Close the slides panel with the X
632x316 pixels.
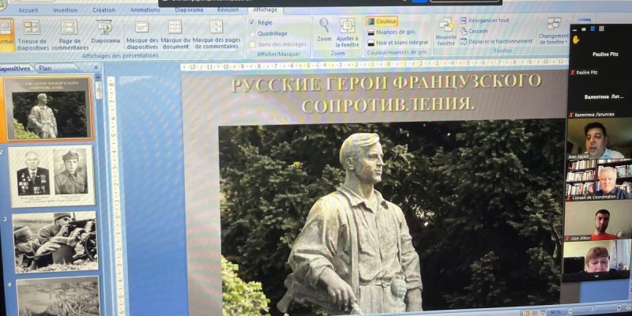[x=96, y=70]
